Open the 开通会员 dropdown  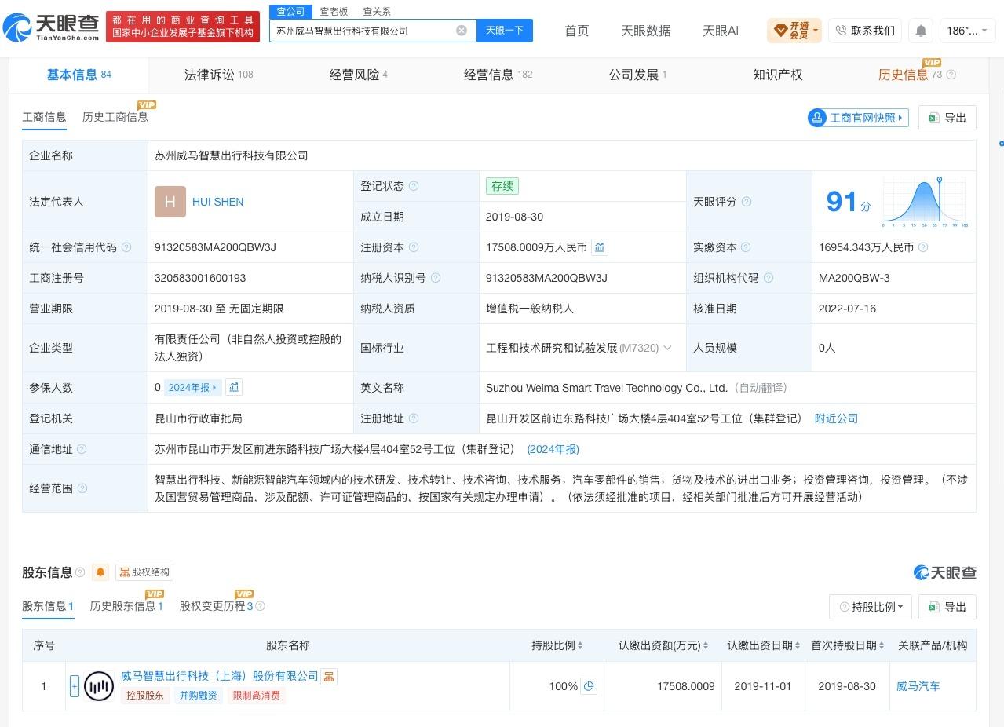pos(794,31)
